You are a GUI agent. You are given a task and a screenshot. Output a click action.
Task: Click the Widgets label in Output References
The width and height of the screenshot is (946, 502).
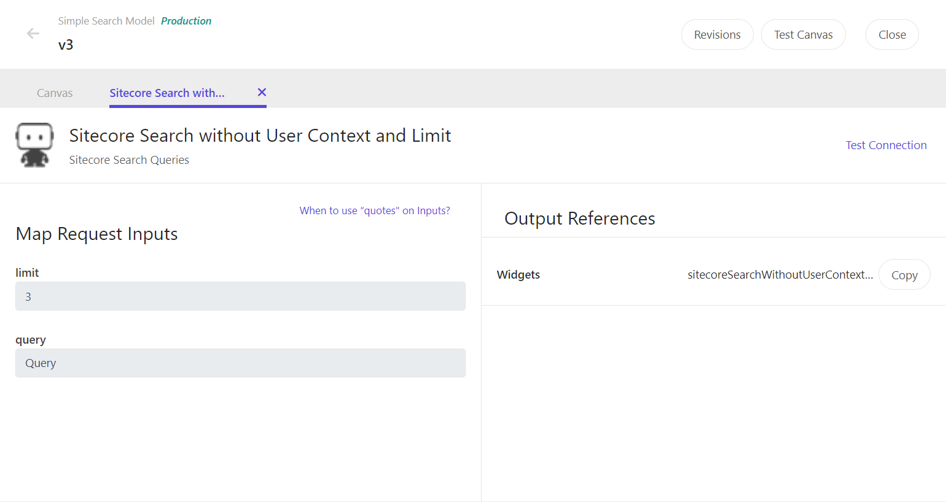tap(518, 274)
